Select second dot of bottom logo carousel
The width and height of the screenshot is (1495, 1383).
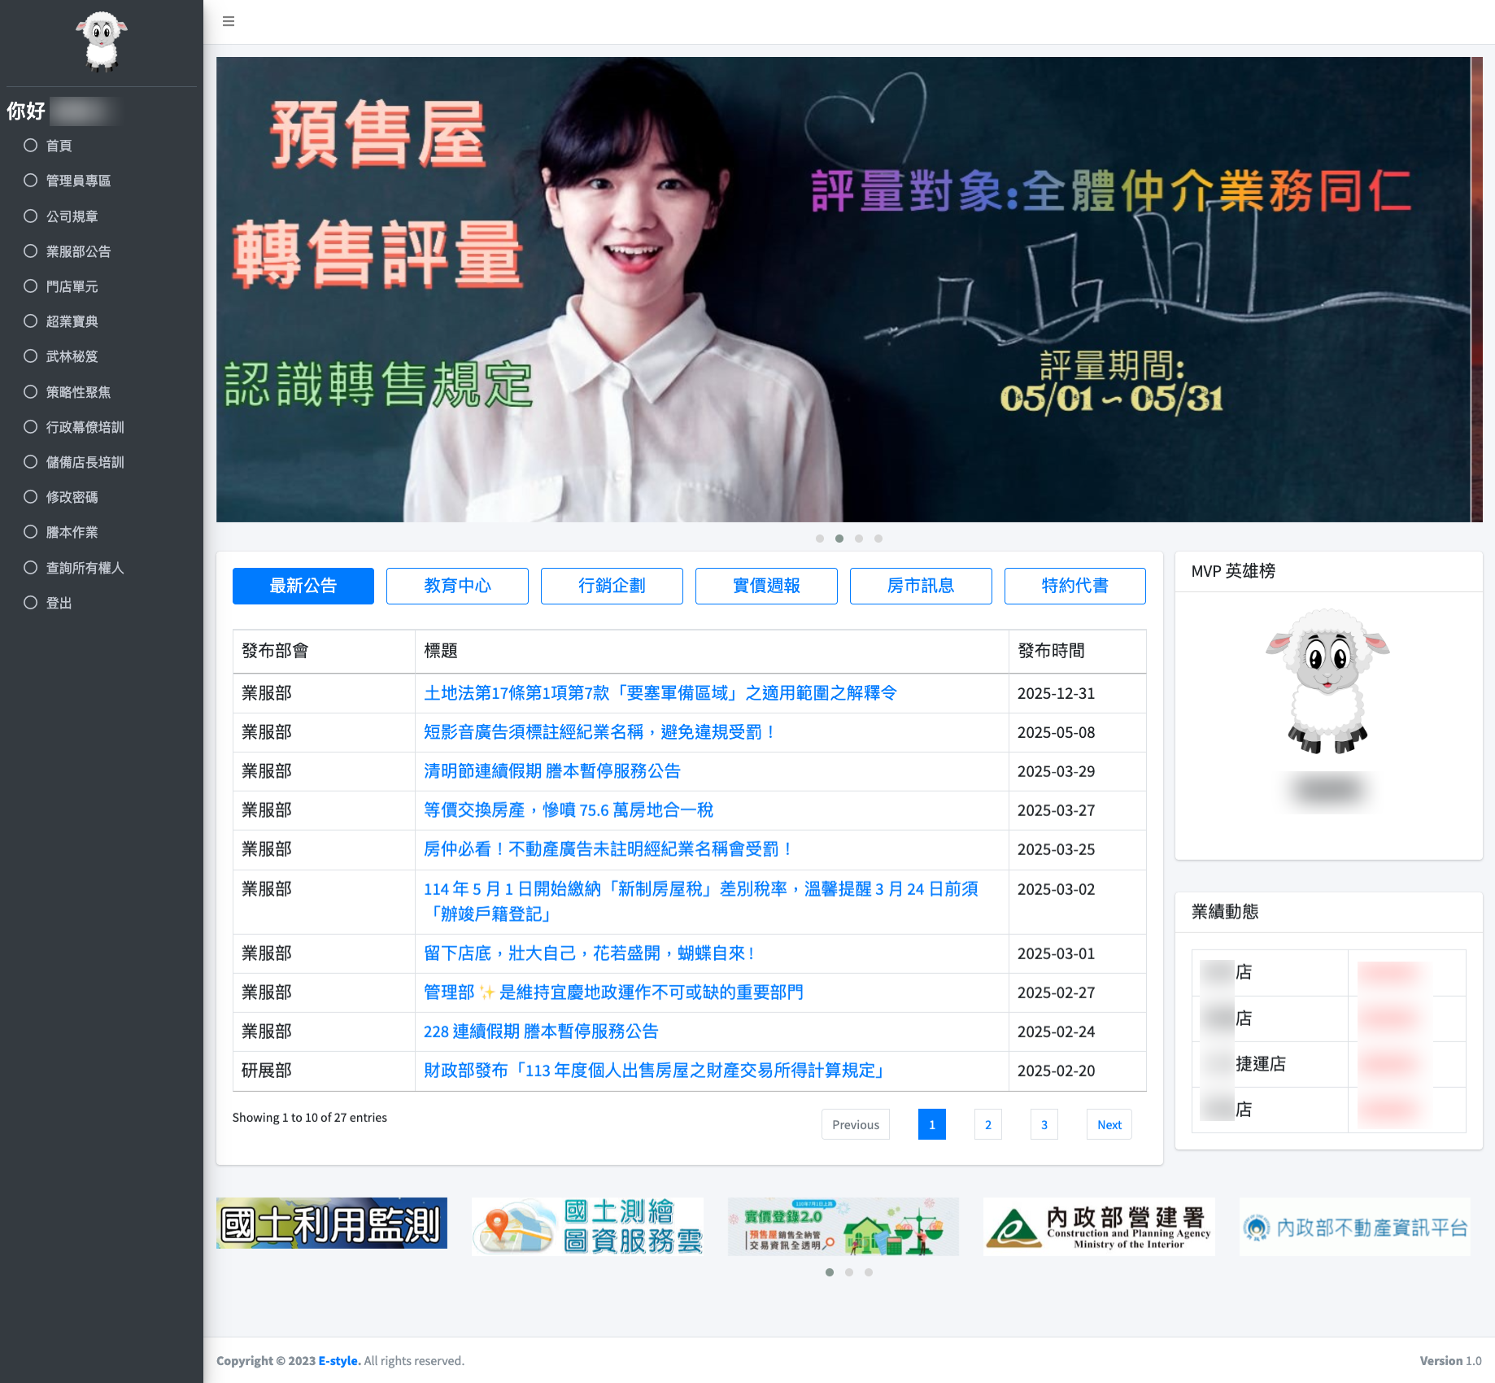[849, 1272]
